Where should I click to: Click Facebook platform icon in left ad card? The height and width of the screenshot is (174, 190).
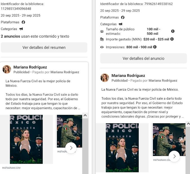point(23,22)
